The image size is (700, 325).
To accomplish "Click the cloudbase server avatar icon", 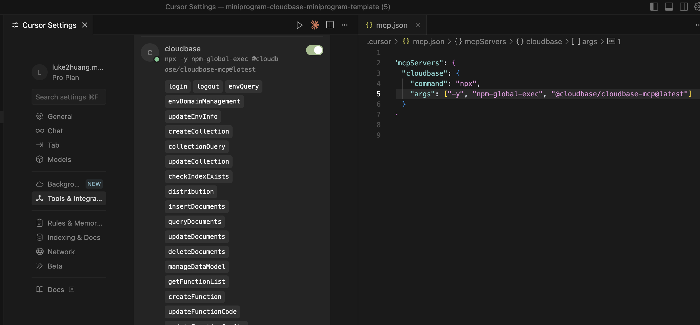I will [x=150, y=52].
